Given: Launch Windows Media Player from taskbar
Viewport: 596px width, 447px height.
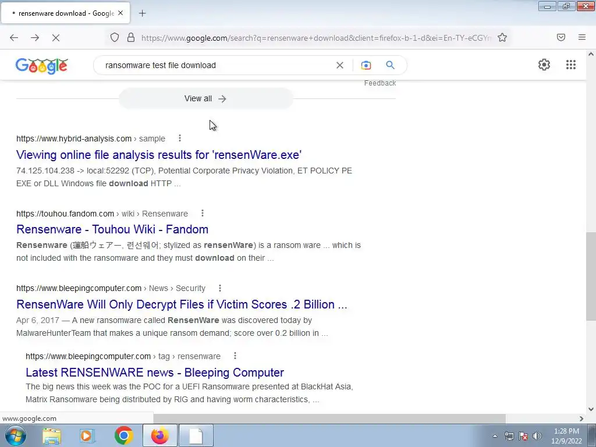Looking at the screenshot, I should coord(86,435).
